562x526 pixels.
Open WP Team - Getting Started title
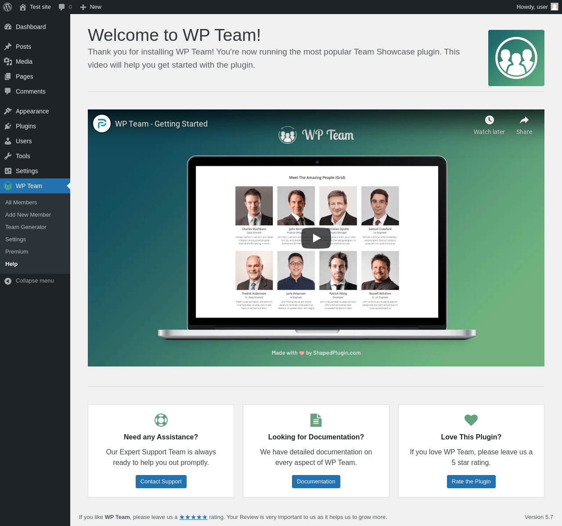click(162, 124)
